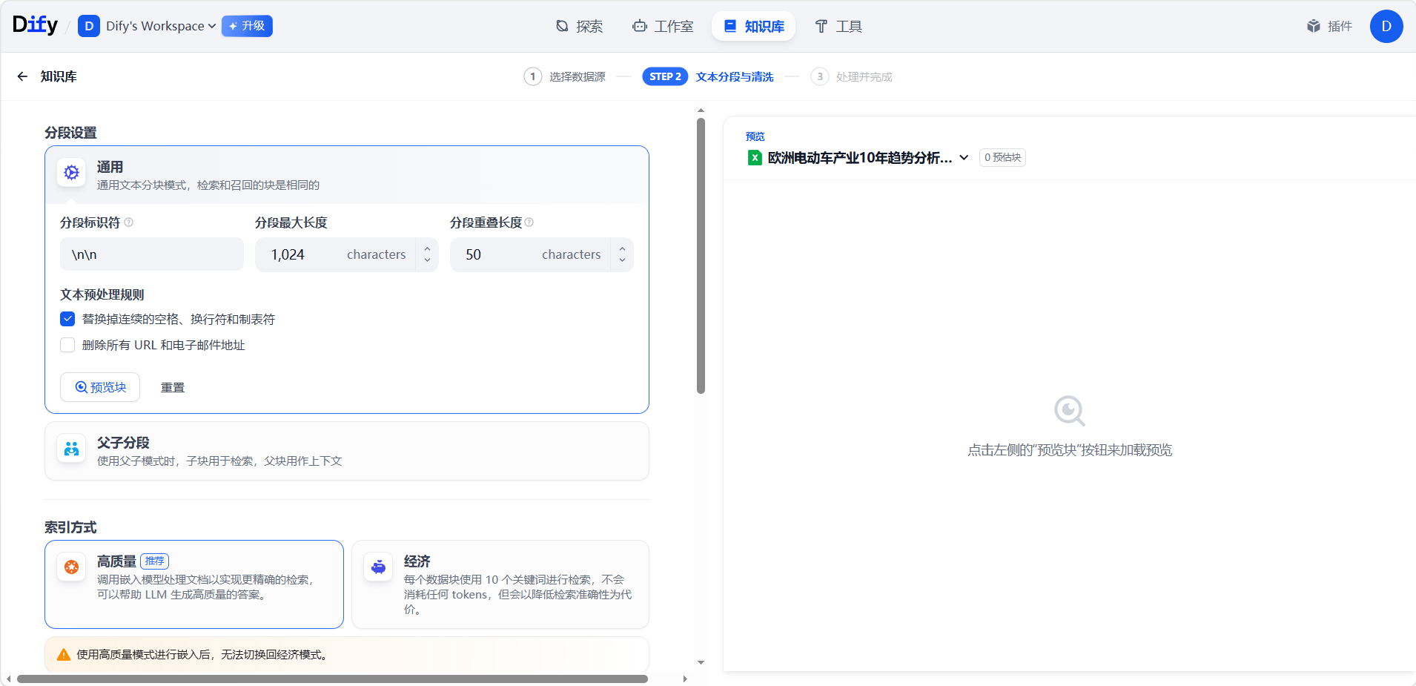The width and height of the screenshot is (1416, 686).
Task: Click the 预览块 button
Action: 100,387
